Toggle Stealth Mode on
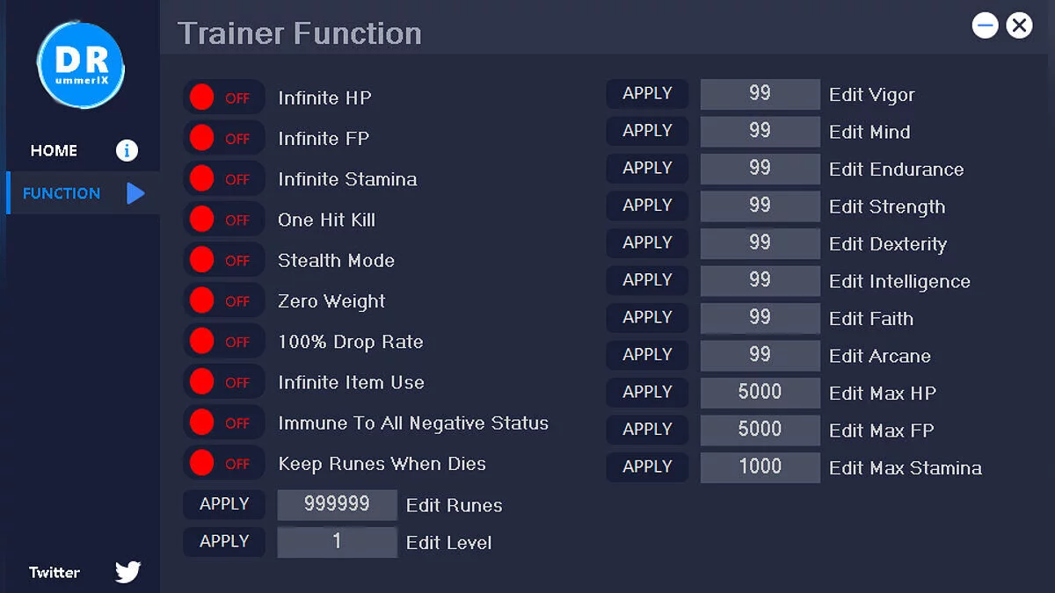The width and height of the screenshot is (1055, 593). click(222, 260)
